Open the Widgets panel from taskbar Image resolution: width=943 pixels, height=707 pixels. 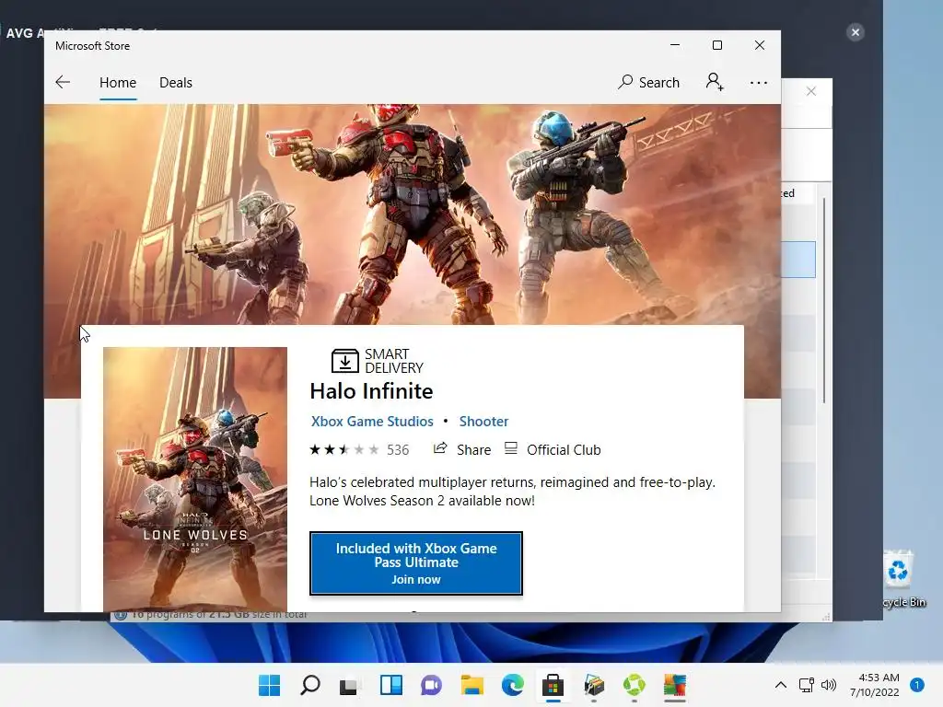click(390, 685)
